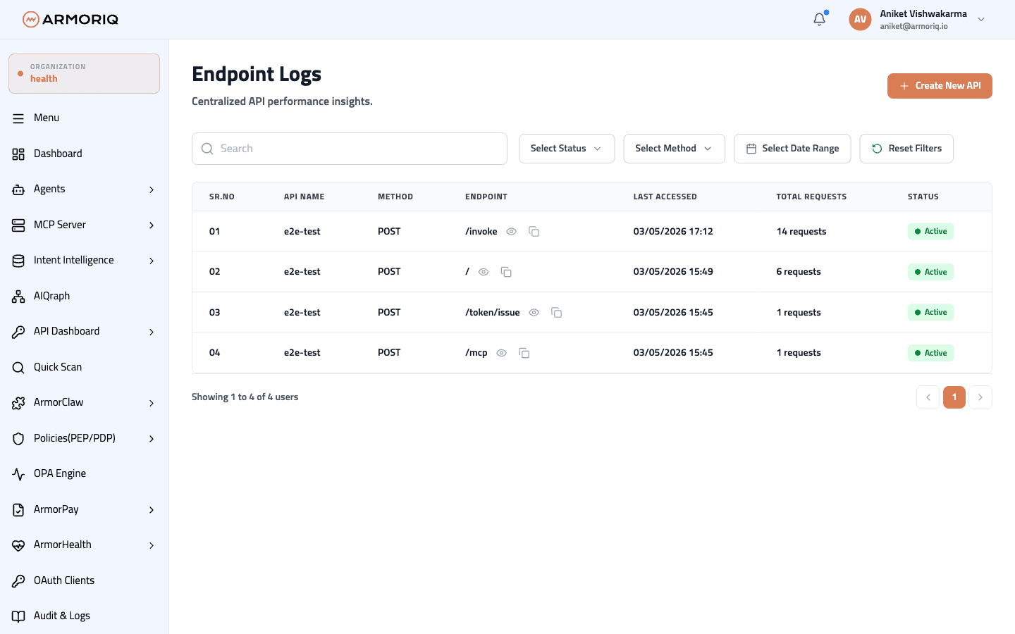Click 'Showing 1 to 4 of 4 users' text

click(245, 397)
